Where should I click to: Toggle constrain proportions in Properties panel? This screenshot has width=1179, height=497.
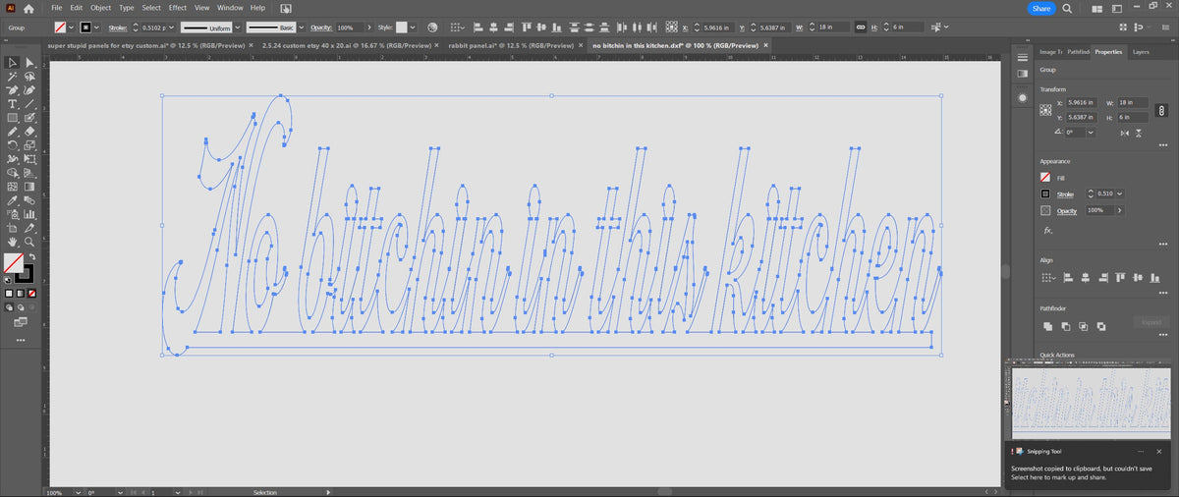pyautogui.click(x=1162, y=109)
